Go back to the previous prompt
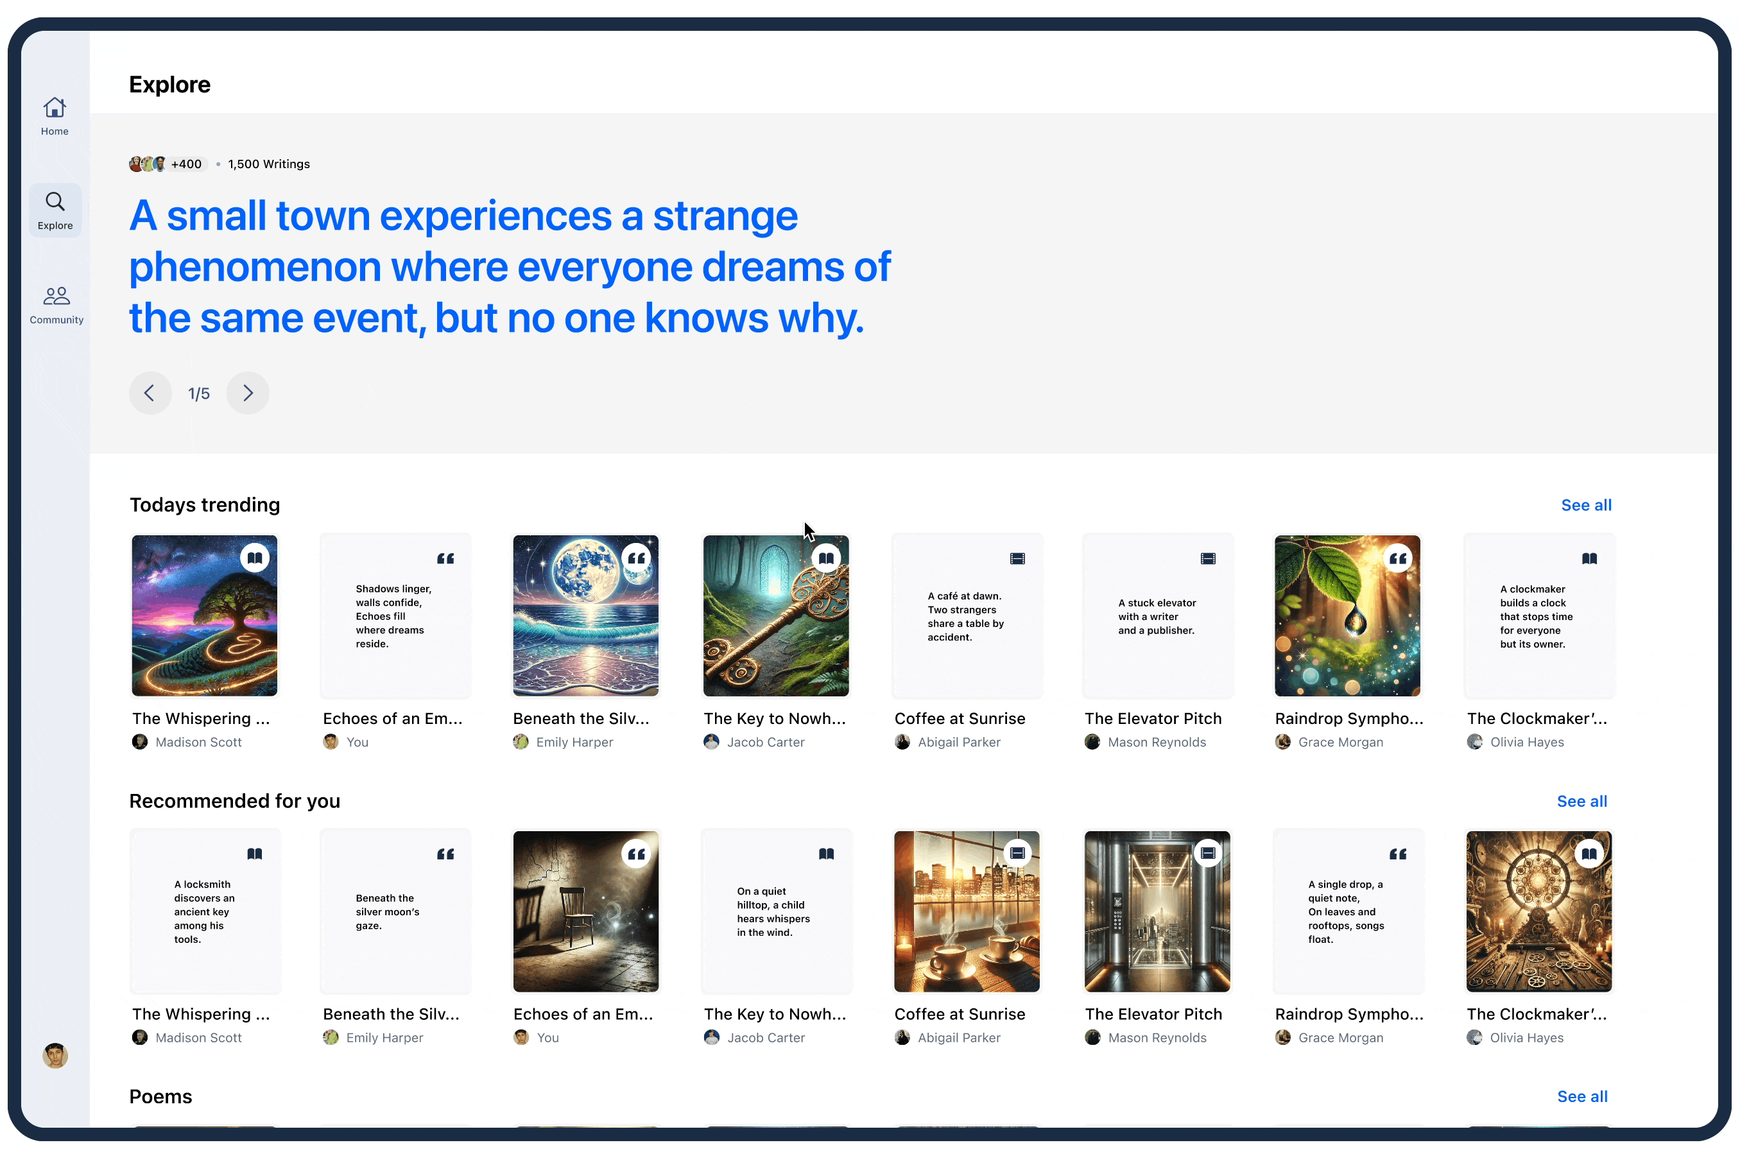The height and width of the screenshot is (1154, 1740). pyautogui.click(x=150, y=393)
